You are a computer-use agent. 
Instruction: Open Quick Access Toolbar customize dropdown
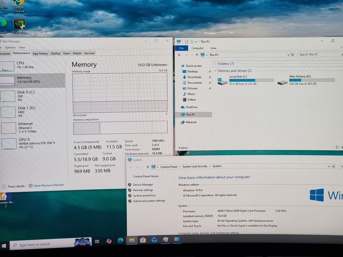point(196,42)
